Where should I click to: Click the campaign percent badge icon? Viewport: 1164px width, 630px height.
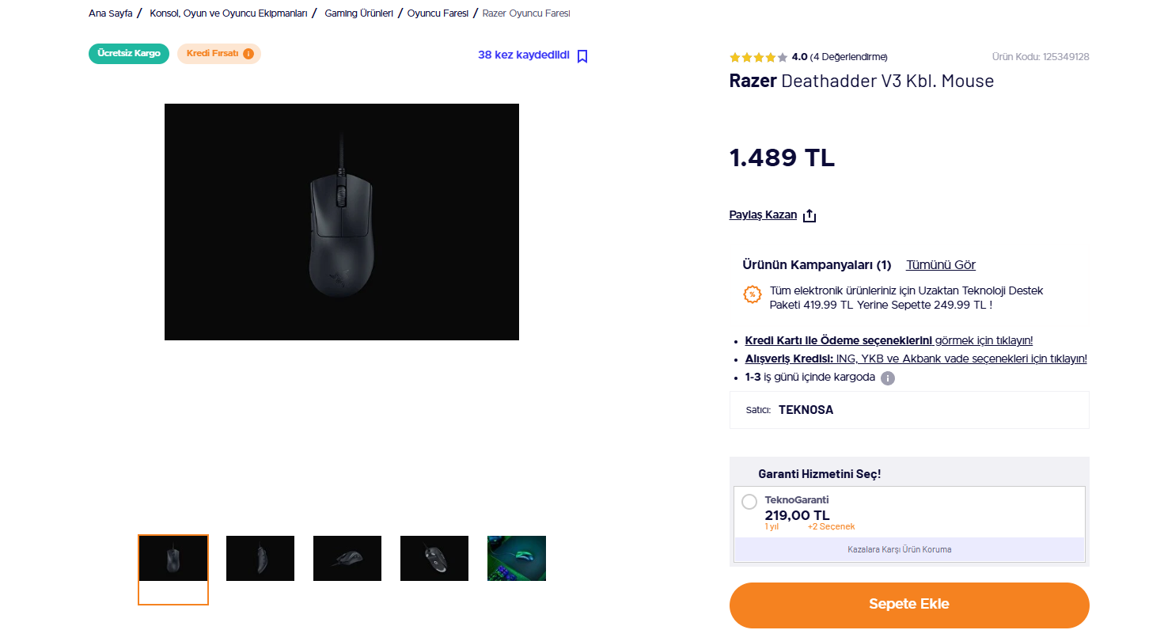point(752,294)
